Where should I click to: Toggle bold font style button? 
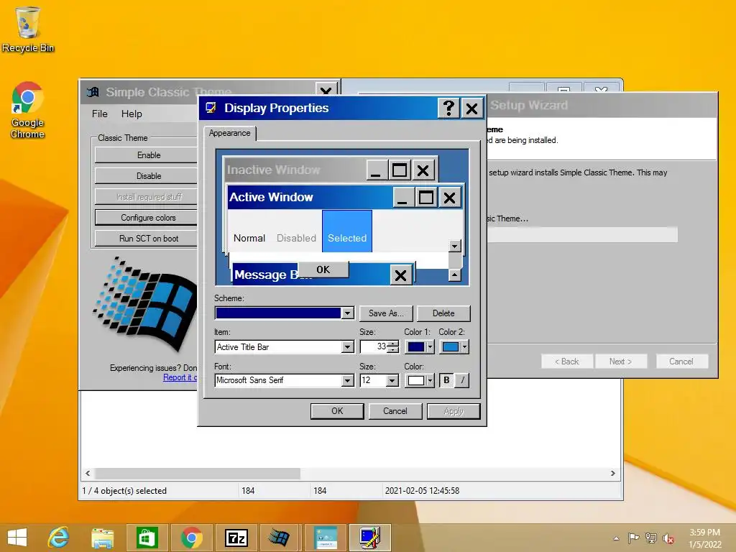[x=446, y=380]
